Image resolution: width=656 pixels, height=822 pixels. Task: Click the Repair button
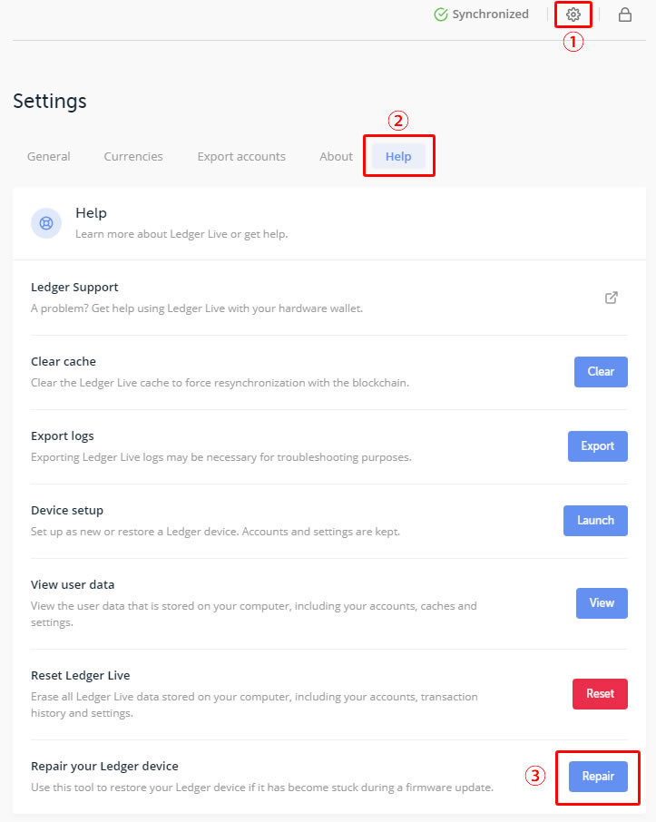[598, 777]
